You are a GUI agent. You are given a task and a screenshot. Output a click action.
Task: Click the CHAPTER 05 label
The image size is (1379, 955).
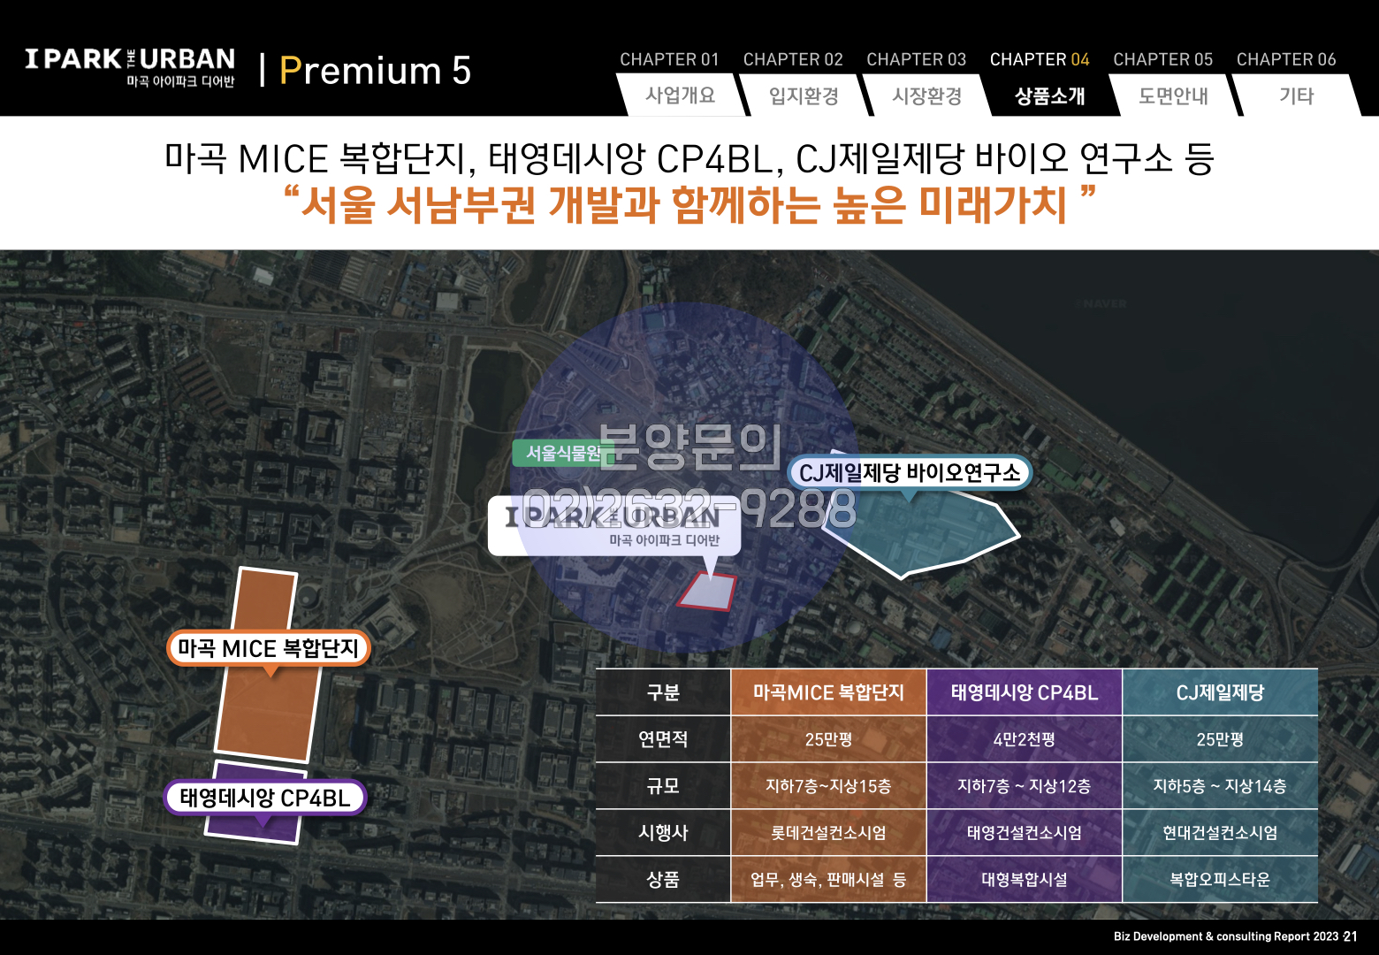click(x=1163, y=59)
